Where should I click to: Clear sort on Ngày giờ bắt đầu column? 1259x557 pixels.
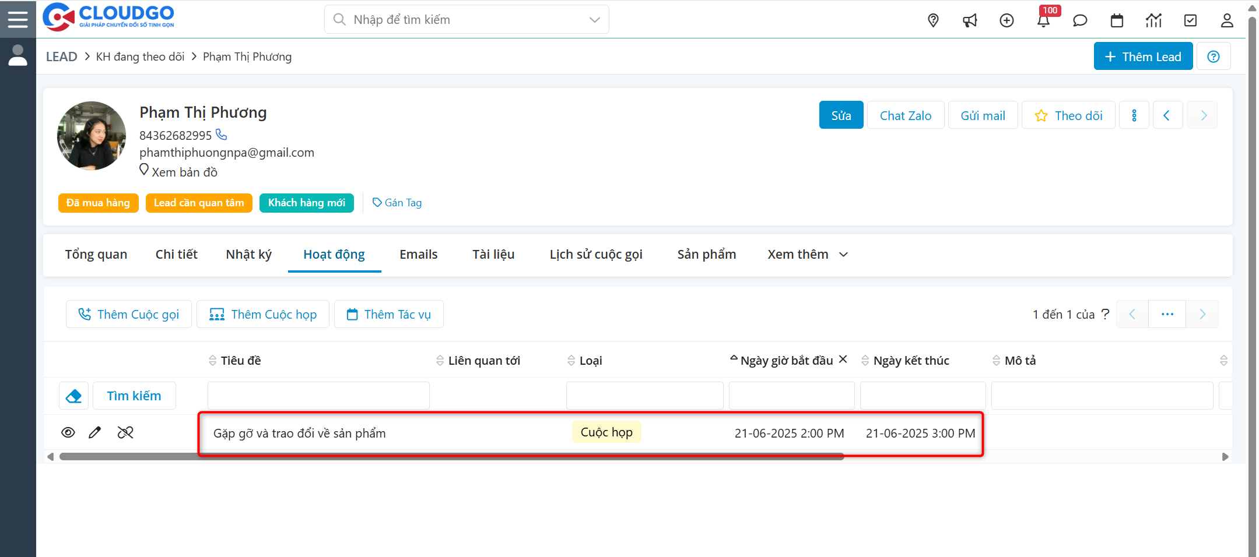coord(843,359)
